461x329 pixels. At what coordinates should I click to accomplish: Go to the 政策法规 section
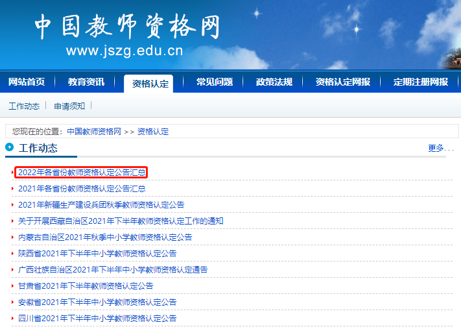tap(274, 82)
